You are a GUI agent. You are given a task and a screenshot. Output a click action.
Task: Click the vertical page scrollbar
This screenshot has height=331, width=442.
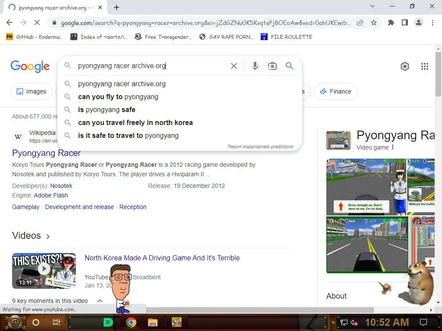click(439, 75)
